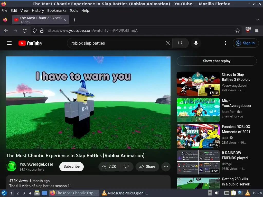Go back with Firefox back arrow

click(6, 31)
